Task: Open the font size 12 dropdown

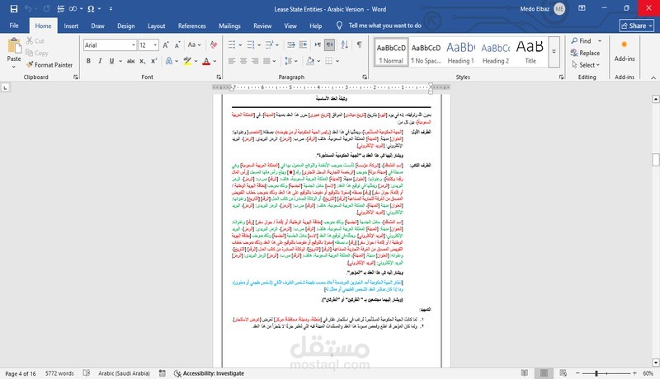Action: tap(155, 45)
